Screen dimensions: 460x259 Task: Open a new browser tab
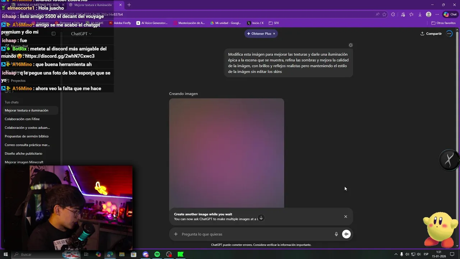[x=129, y=5]
